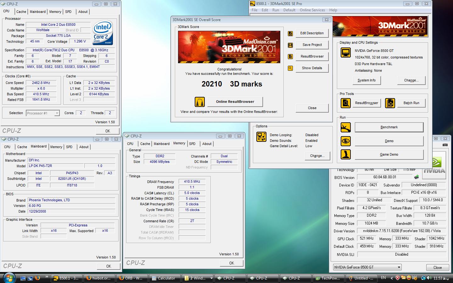Click the Game Demo joystick icon

click(x=346, y=154)
